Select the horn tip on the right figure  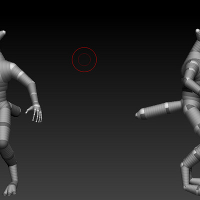[x=197, y=31]
